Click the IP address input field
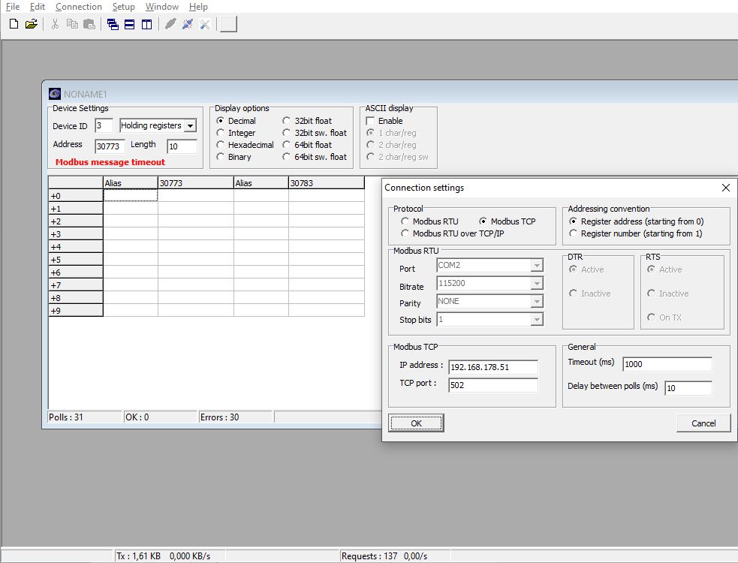This screenshot has height=563, width=738. pyautogui.click(x=493, y=367)
